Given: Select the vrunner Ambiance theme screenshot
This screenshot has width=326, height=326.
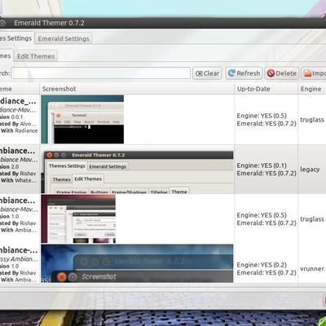Looking at the screenshot, I should (x=137, y=263).
